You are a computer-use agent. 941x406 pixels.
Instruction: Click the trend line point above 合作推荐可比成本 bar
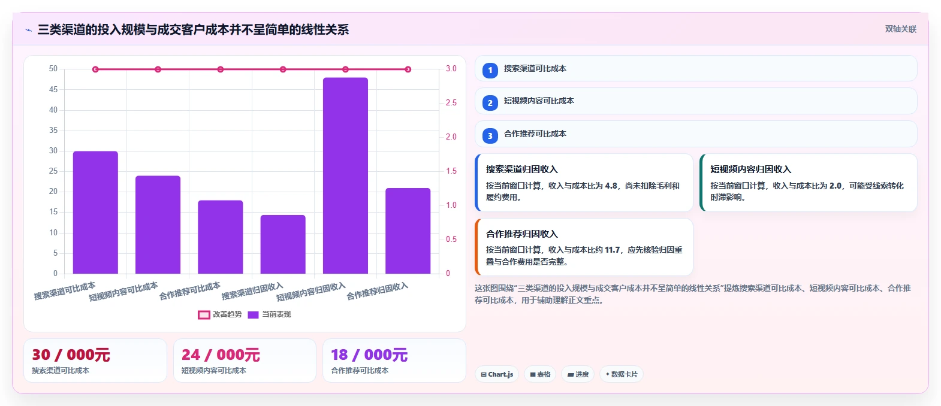(x=221, y=69)
